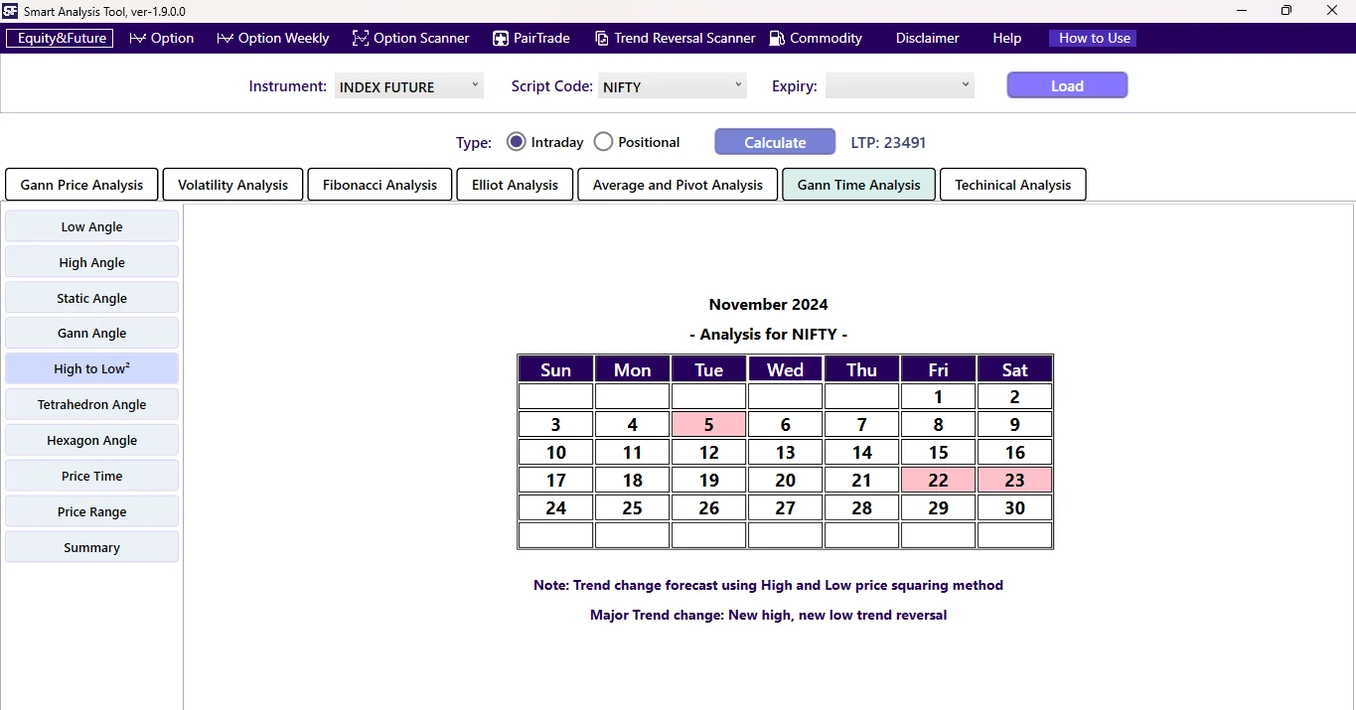Launch the Option Scanner
Image resolution: width=1356 pixels, height=710 pixels.
[410, 38]
